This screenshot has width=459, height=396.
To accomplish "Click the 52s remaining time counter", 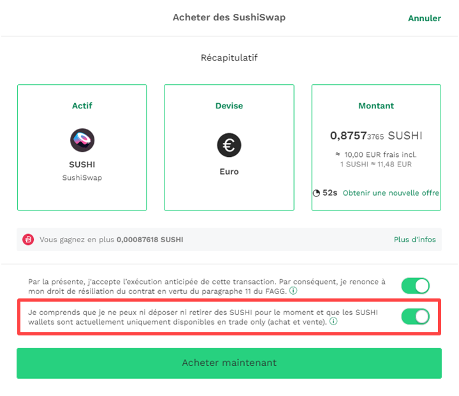I will pos(330,193).
